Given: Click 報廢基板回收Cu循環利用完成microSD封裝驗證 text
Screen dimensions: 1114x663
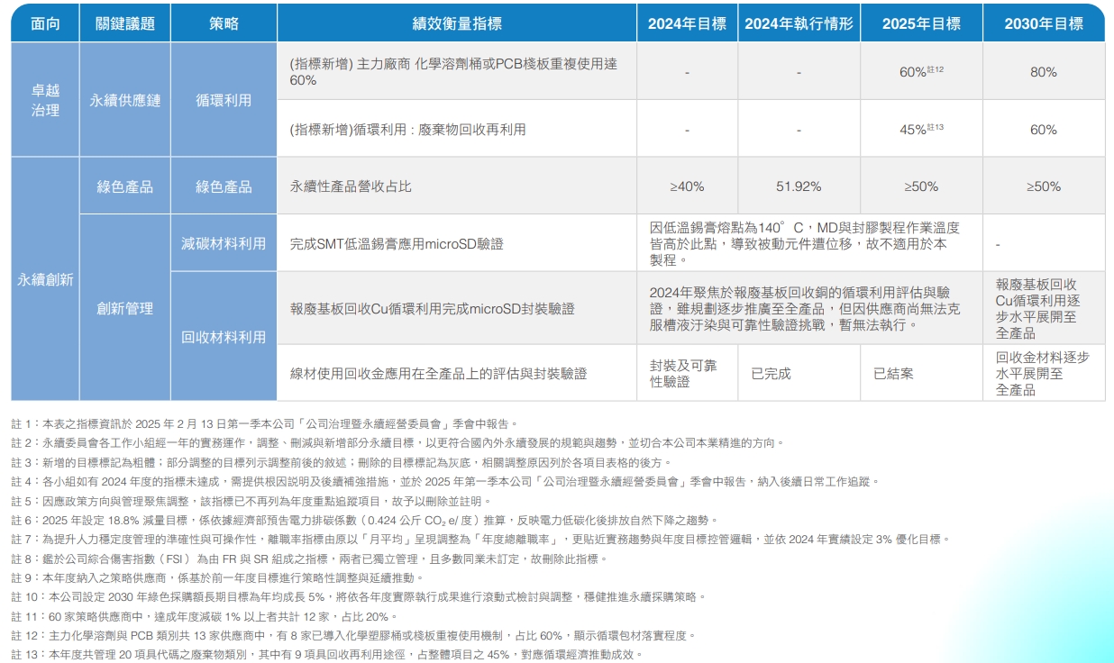Looking at the screenshot, I should click(x=432, y=308).
